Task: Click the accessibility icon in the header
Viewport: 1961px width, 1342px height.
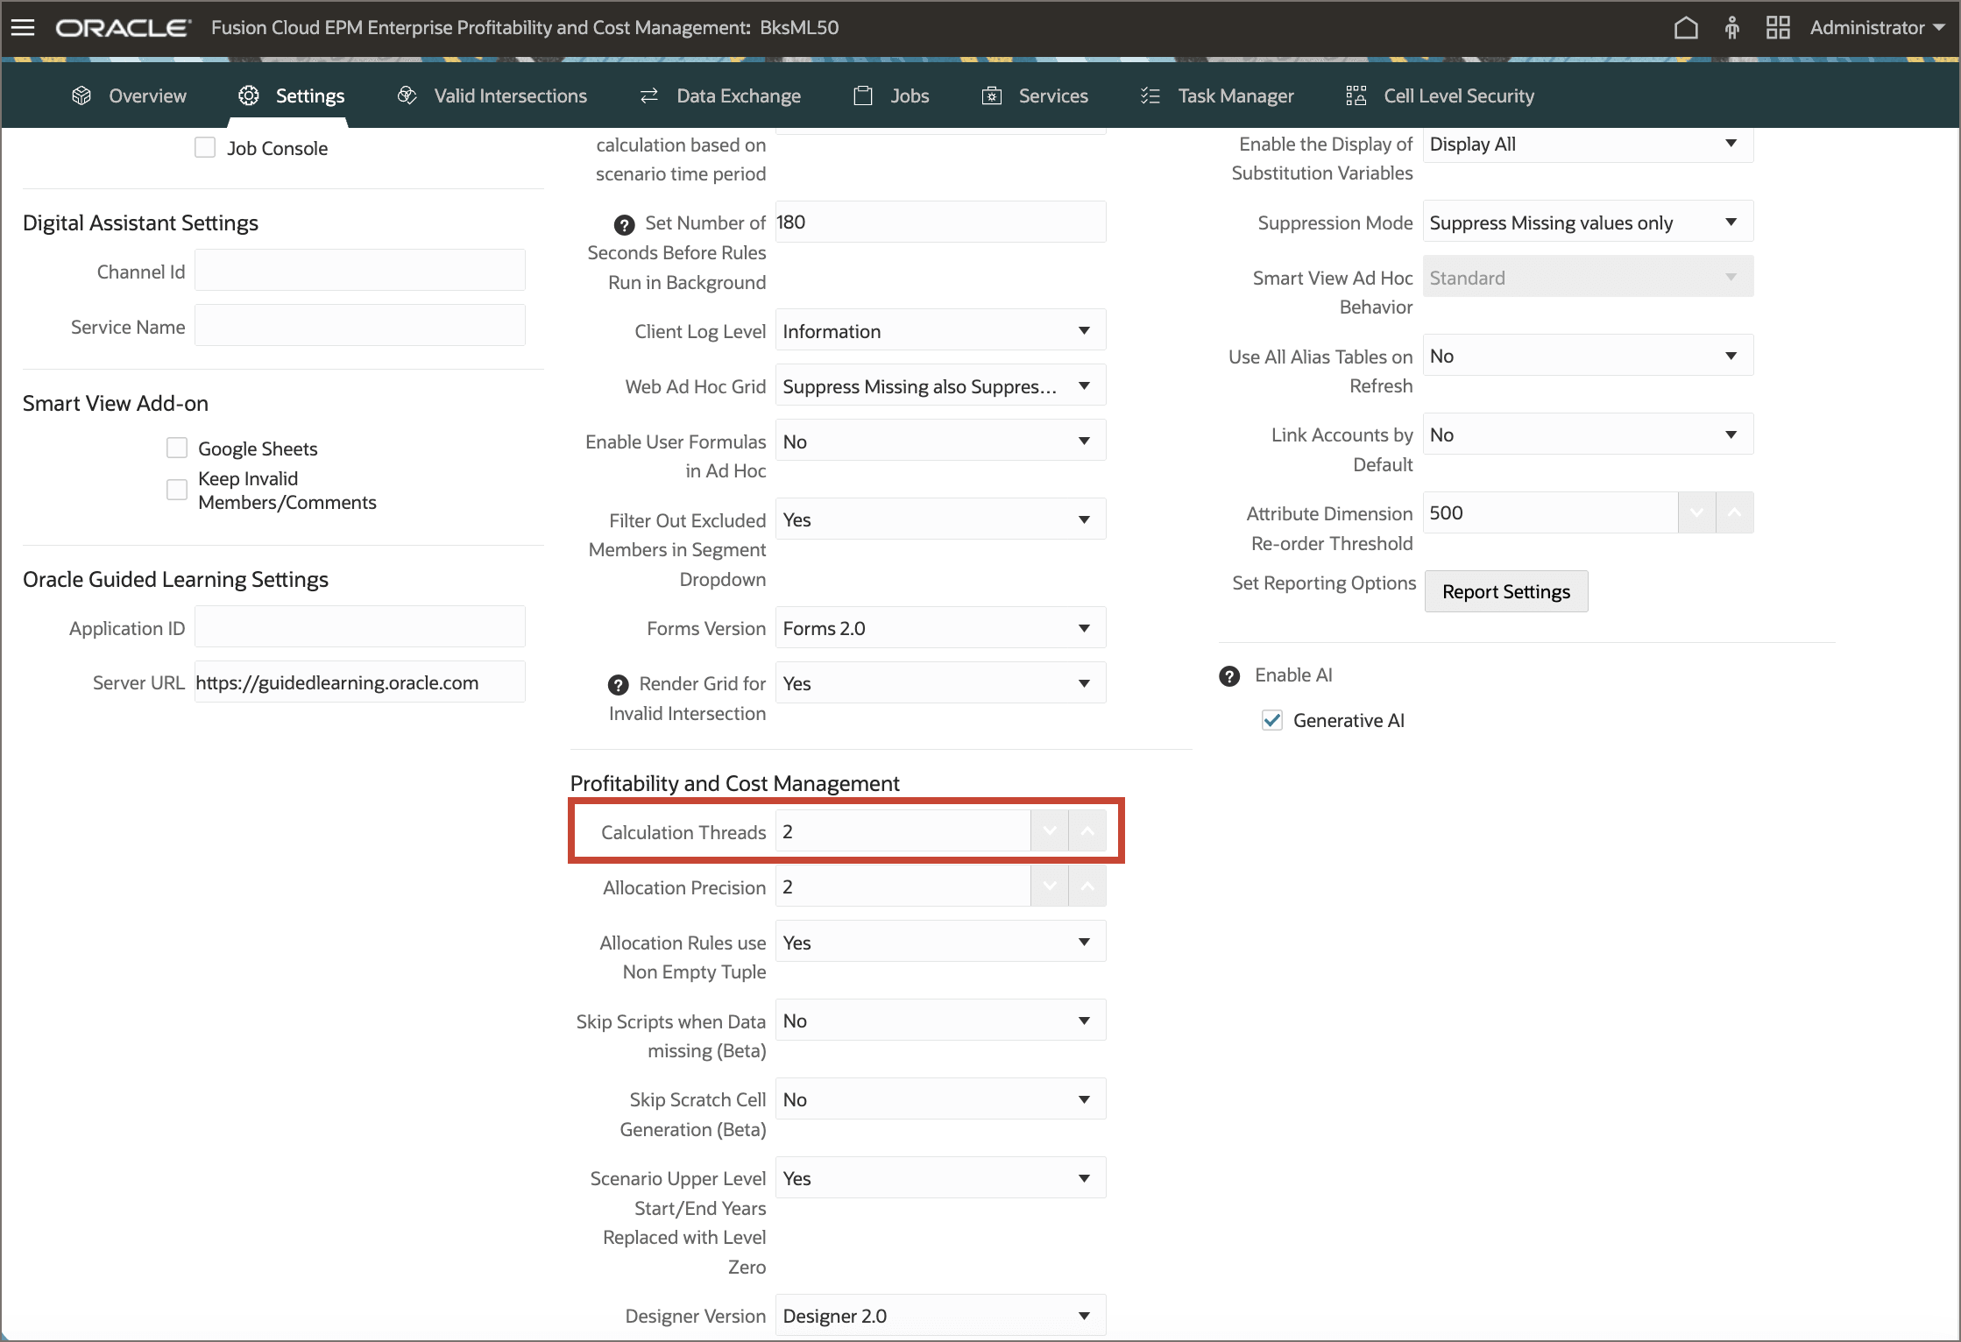Action: tap(1731, 27)
